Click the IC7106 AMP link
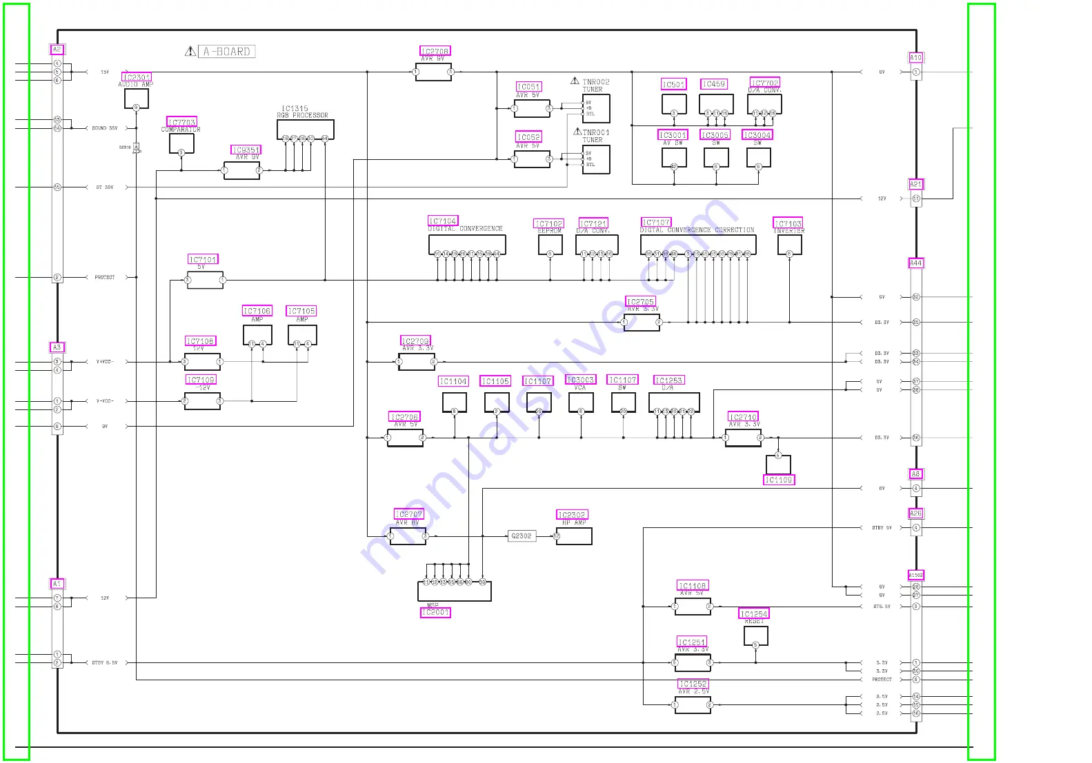 [x=257, y=312]
